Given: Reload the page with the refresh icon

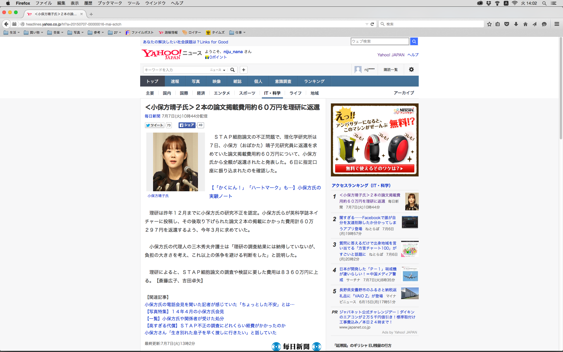Looking at the screenshot, I should pos(372,24).
